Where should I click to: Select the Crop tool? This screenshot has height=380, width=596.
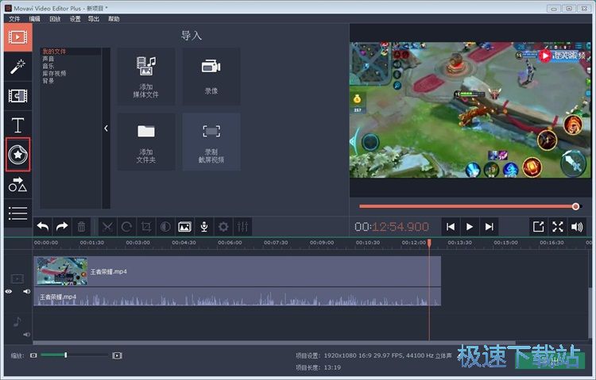pyautogui.click(x=146, y=227)
